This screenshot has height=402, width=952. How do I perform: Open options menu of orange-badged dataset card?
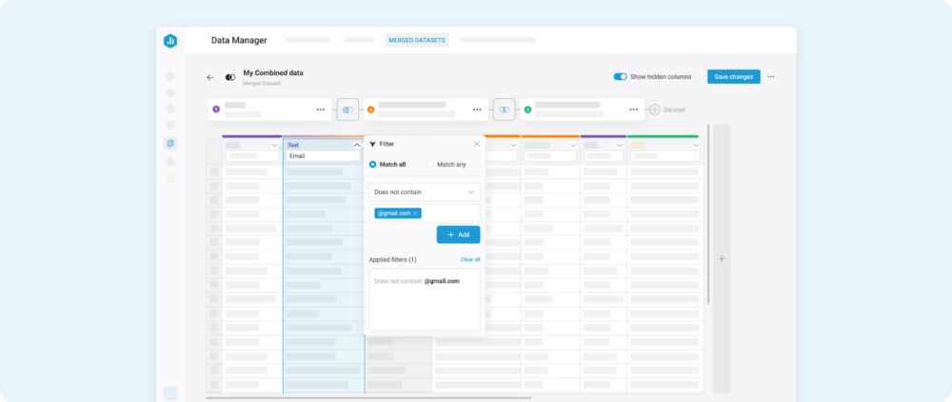[477, 110]
